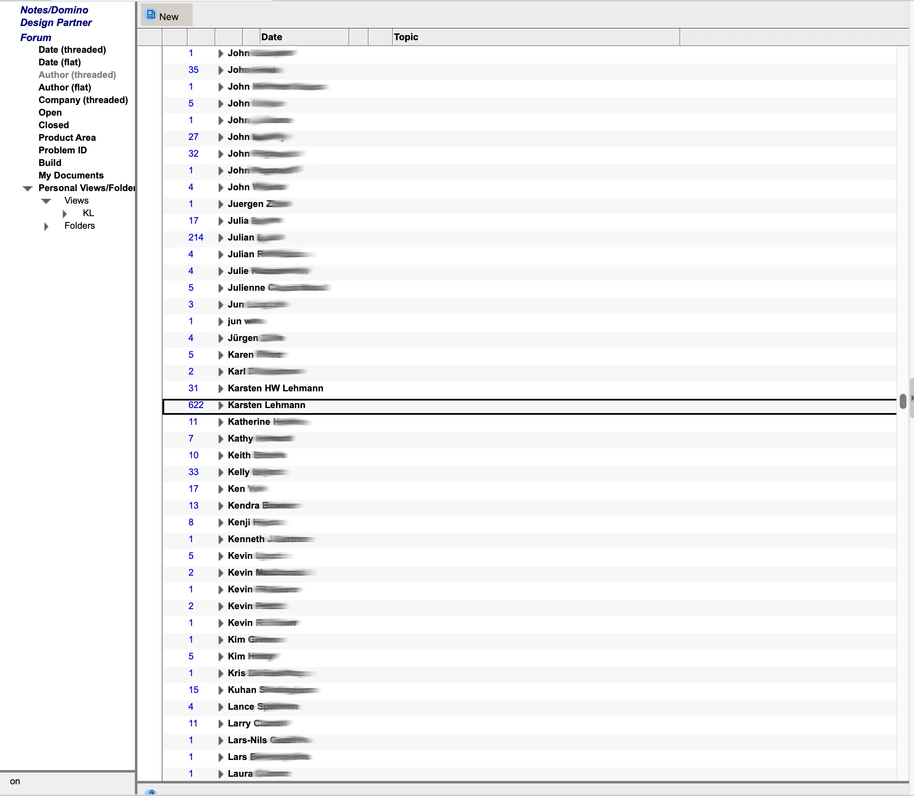Screen dimensions: 914x796
Task: Select the Laura row
Action: click(529, 774)
